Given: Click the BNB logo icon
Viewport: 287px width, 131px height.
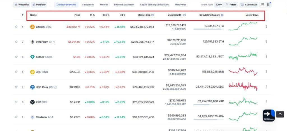Looking at the screenshot, I should [33, 72].
